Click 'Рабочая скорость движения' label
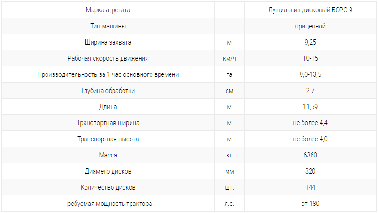 point(108,58)
